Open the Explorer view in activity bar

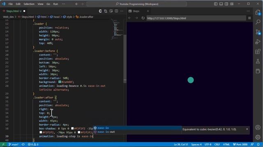coord(258,13)
